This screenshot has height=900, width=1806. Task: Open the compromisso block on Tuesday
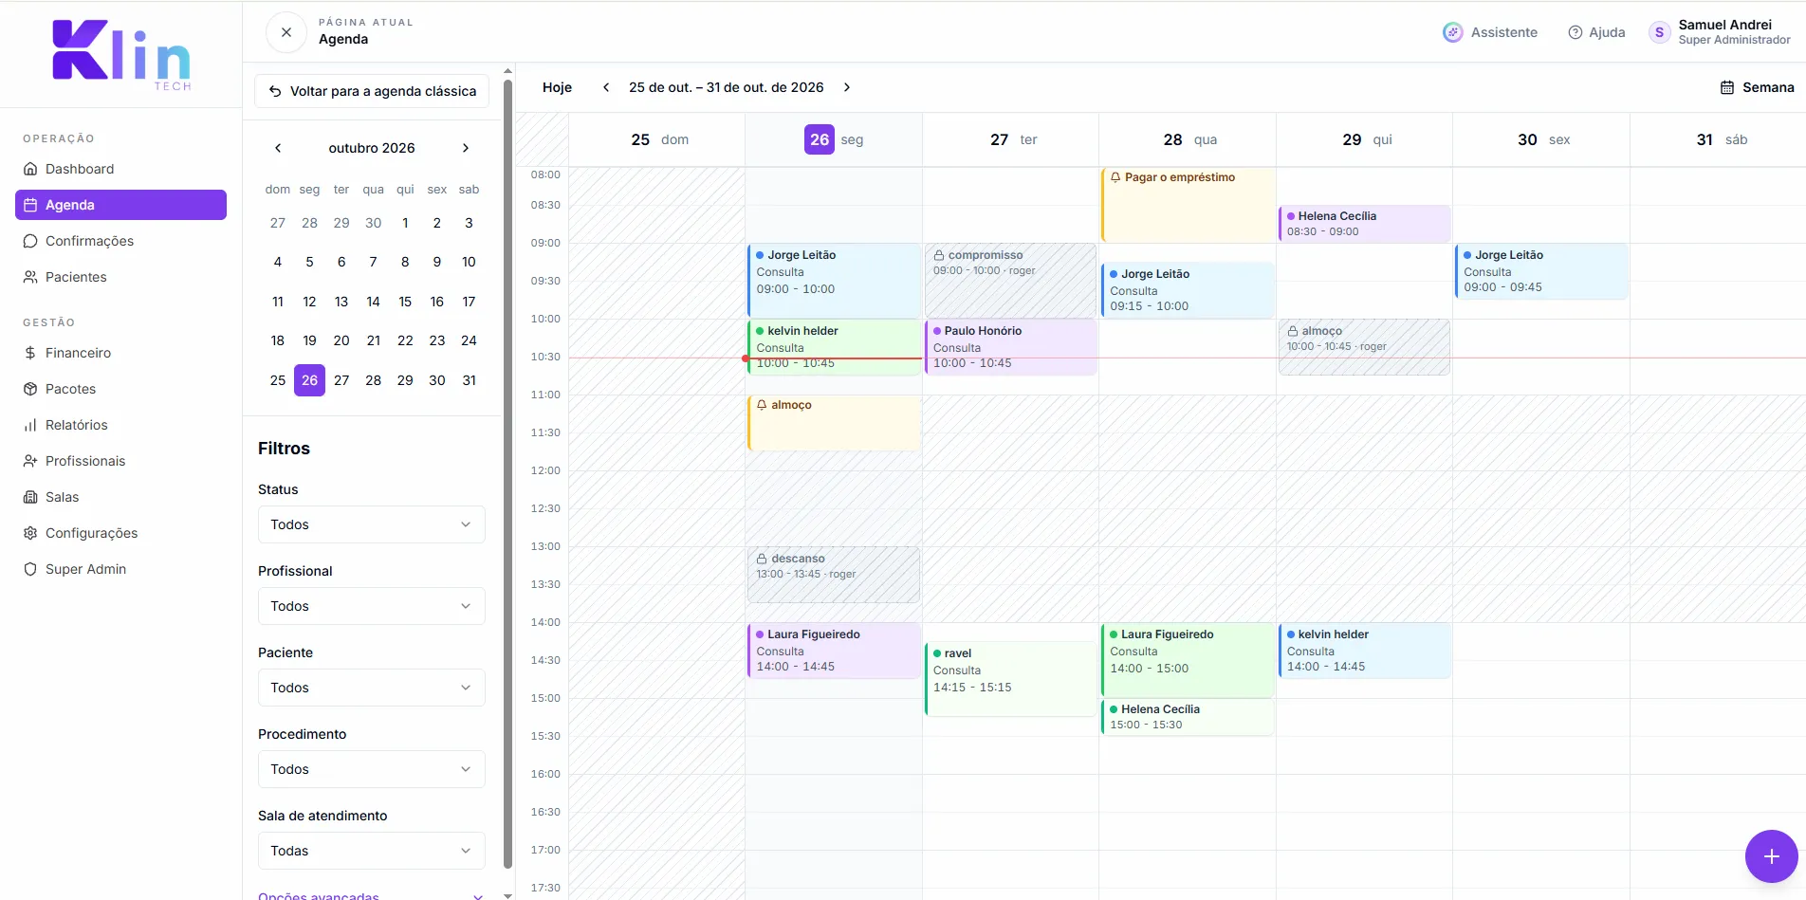coord(1010,281)
